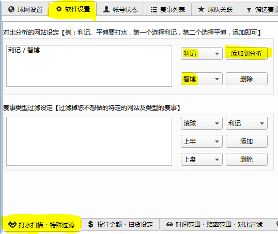Click inside the empty match filter list box

[x=89, y=142]
